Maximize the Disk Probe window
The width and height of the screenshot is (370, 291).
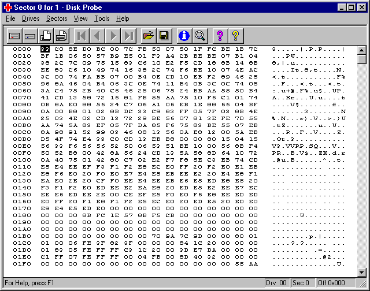click(351, 8)
